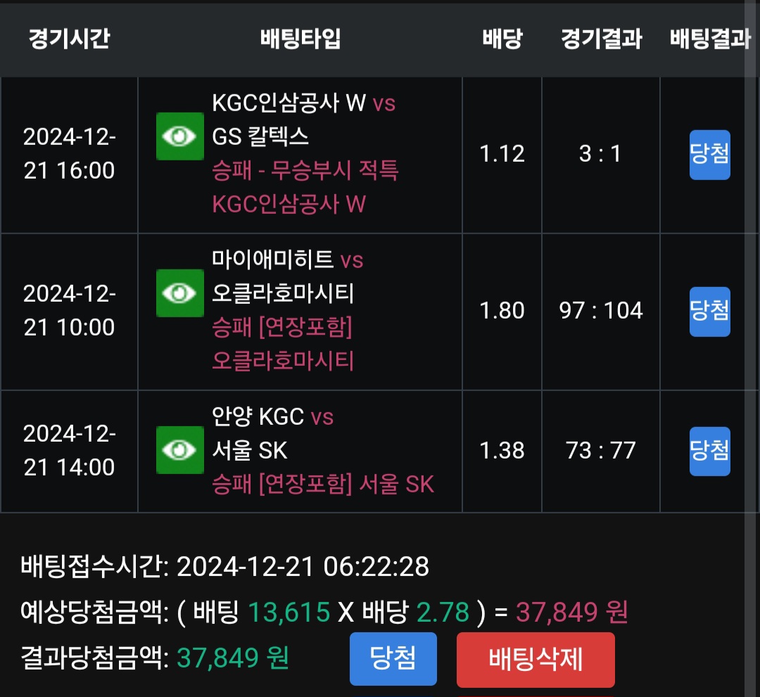
Task: Click the eye icon for KGC인삼공사 W match
Action: [x=179, y=136]
